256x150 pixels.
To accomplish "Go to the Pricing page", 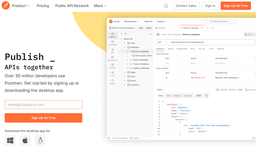I will tap(43, 6).
